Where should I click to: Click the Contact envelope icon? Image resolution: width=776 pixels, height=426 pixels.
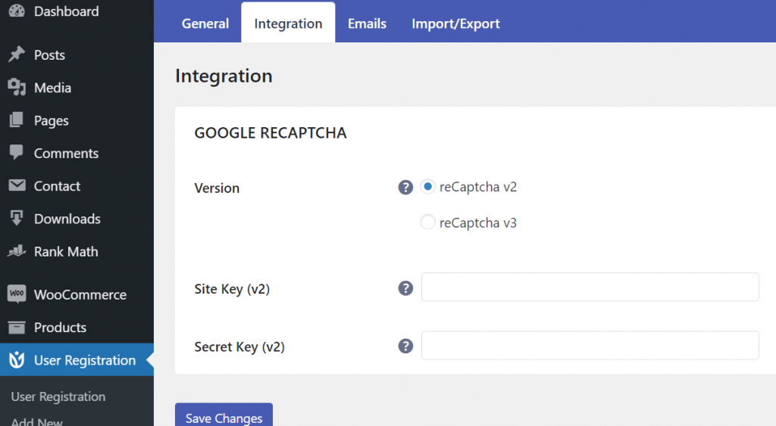click(17, 185)
